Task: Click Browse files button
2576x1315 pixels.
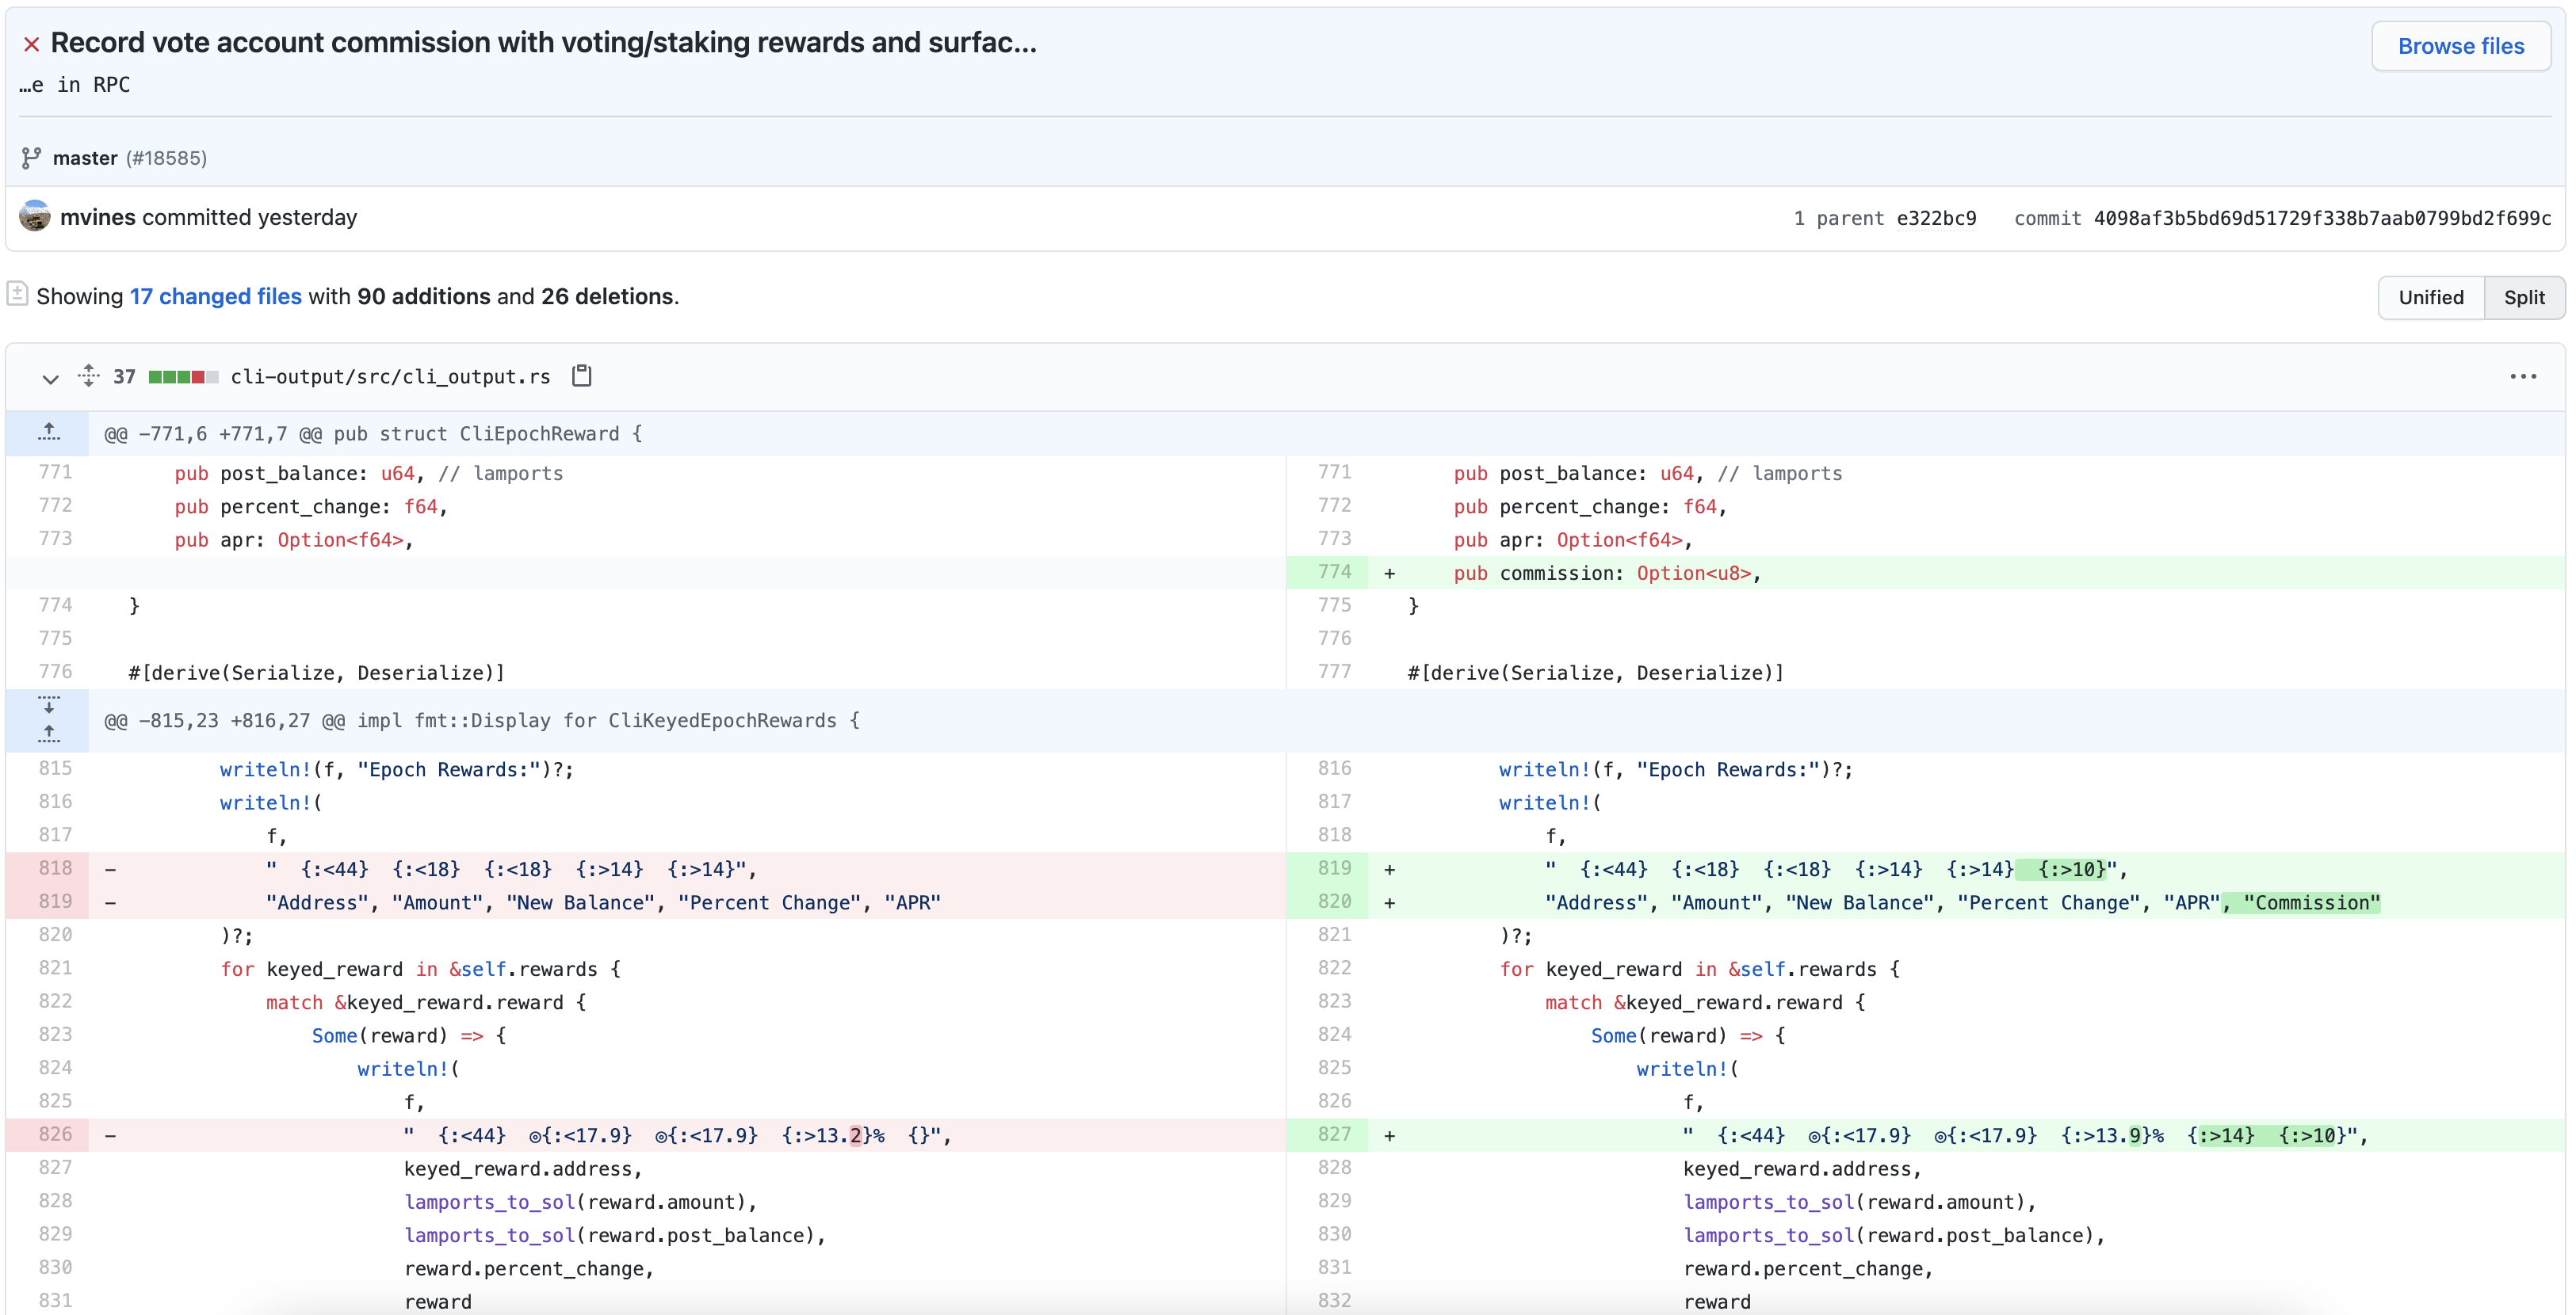Action: point(2460,46)
